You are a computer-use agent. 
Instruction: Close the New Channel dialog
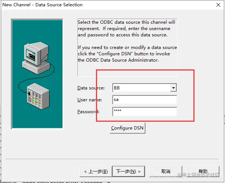pyautogui.click(x=218, y=5)
